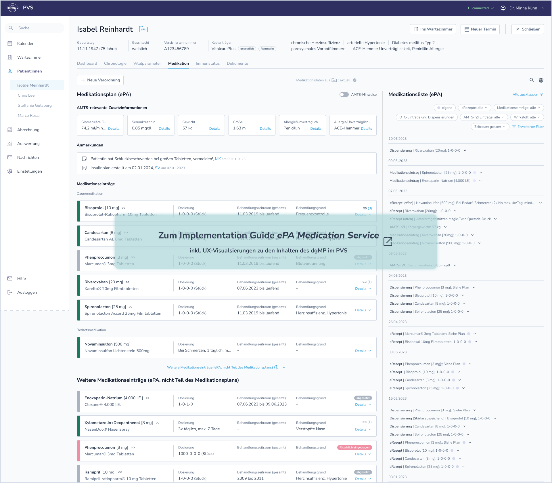Image resolution: width=552 pixels, height=483 pixels.
Task: Open the eRezepte: alle dropdown
Action: (474, 108)
